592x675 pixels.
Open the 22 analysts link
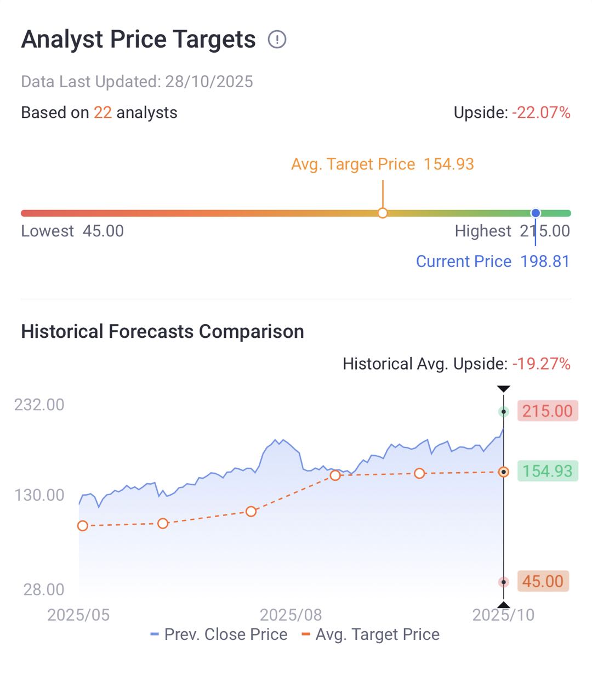tap(103, 112)
